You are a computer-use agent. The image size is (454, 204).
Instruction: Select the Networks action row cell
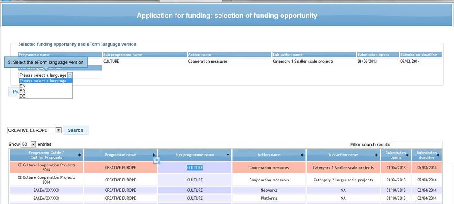point(269,190)
